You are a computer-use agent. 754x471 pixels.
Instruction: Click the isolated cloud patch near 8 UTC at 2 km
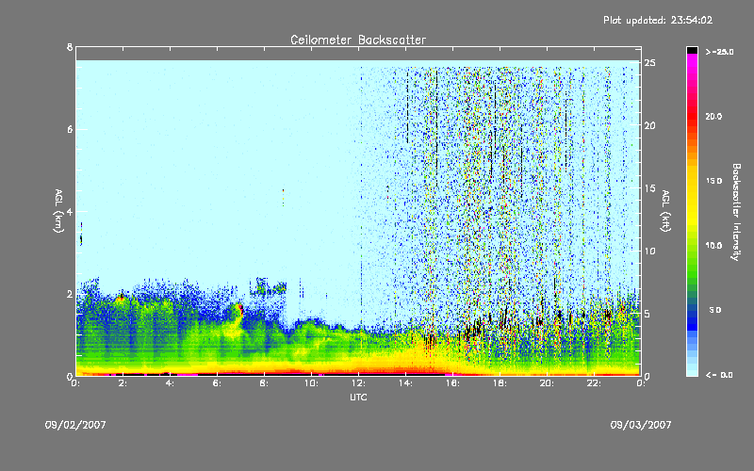[x=268, y=287]
